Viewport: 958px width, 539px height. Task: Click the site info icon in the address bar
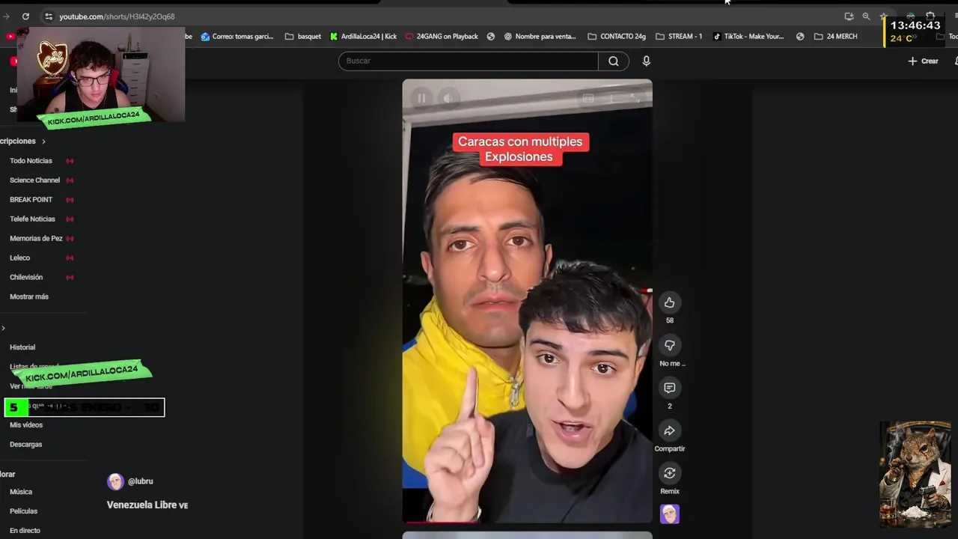(48, 16)
